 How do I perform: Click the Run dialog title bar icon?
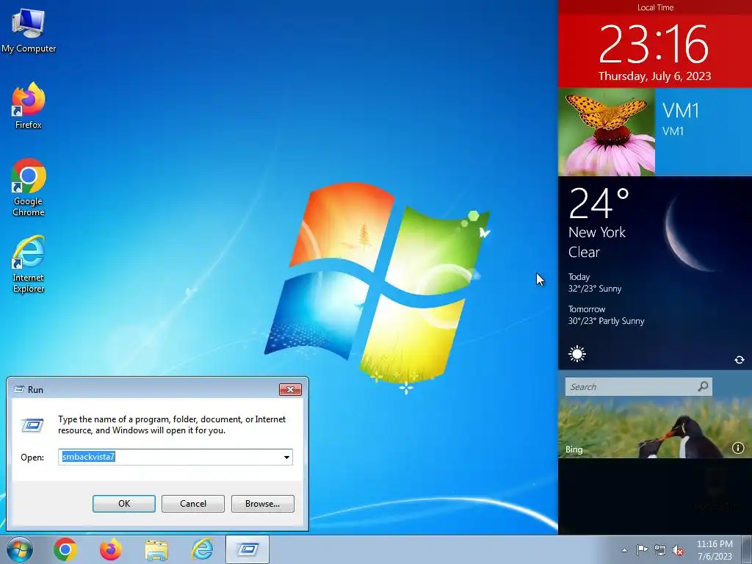pyautogui.click(x=19, y=389)
